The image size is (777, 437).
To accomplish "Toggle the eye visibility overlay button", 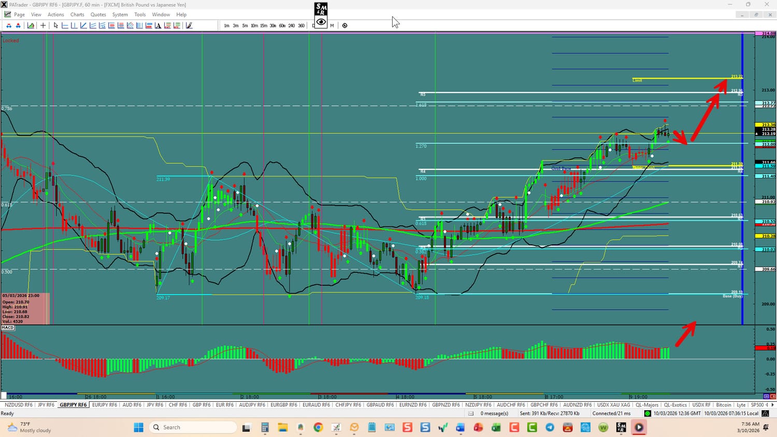I will 321,22.
